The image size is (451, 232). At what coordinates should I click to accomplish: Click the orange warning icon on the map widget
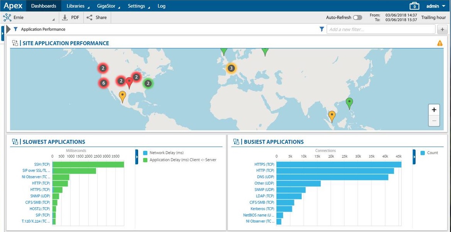click(x=439, y=43)
